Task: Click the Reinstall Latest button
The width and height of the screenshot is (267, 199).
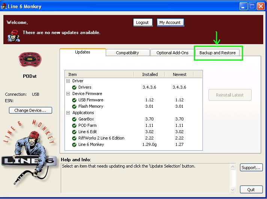Action: click(x=230, y=95)
